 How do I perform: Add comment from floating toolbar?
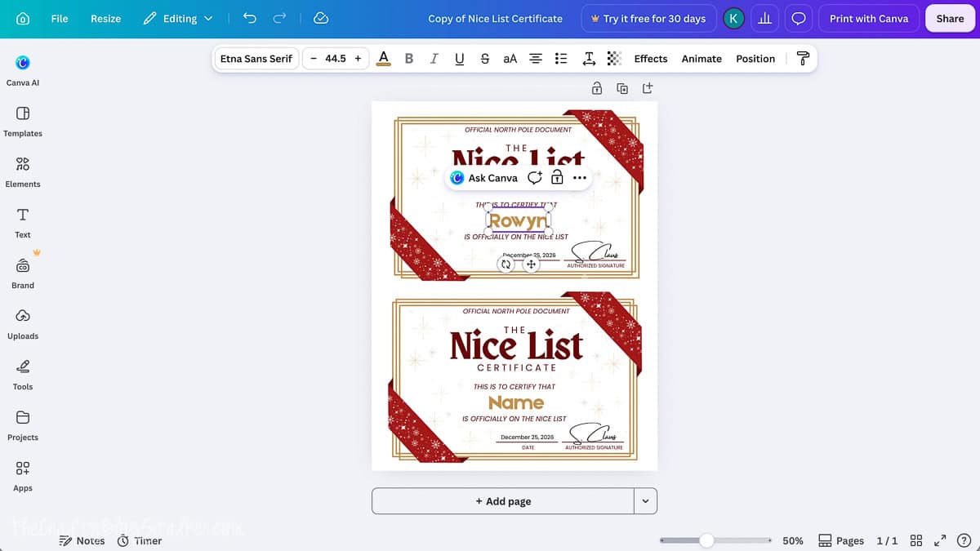coord(535,178)
